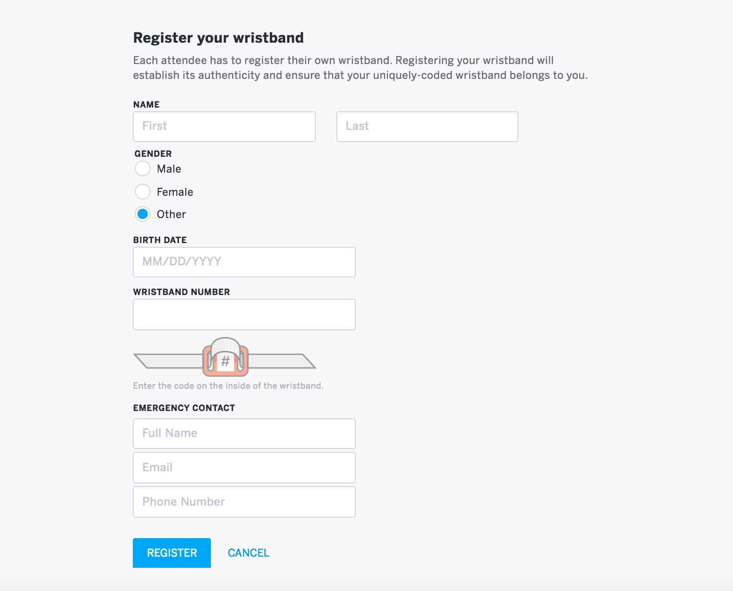Click the Female label text
The height and width of the screenshot is (591, 733).
(175, 192)
